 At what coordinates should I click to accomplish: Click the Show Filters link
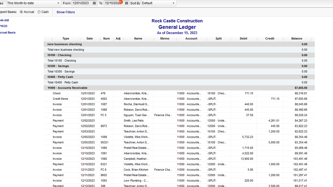(x=66, y=12)
